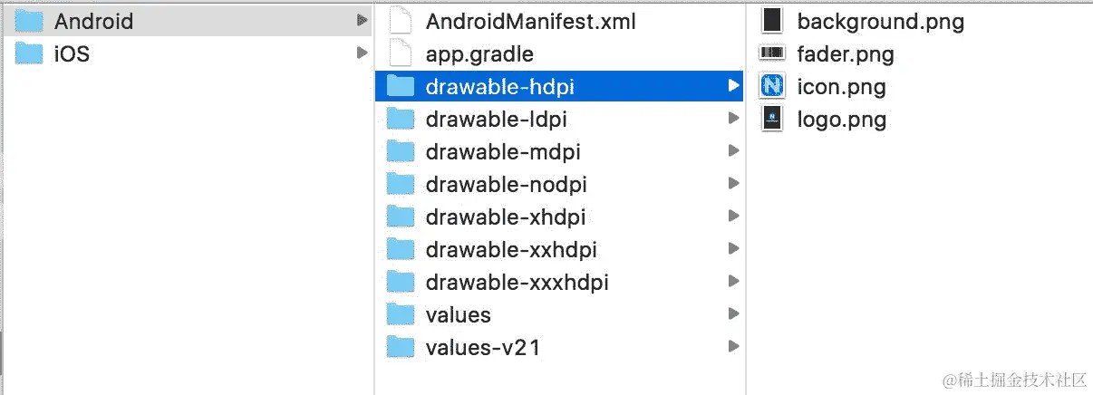Expand the iOS folder arrow
The width and height of the screenshot is (1093, 395).
click(x=363, y=53)
